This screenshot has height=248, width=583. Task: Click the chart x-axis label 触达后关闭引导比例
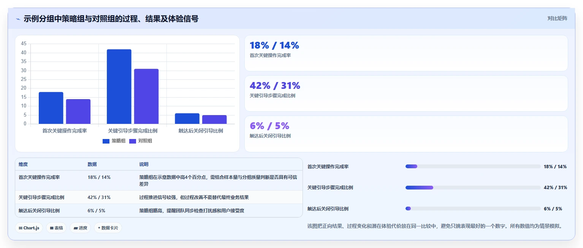(x=201, y=131)
